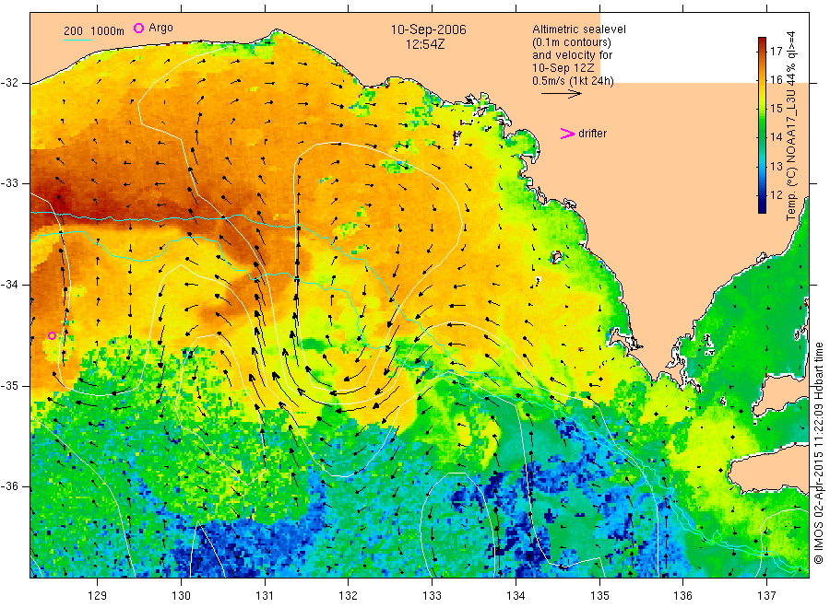Click the '0.5m/s (1kt 24h)' label

point(573,81)
